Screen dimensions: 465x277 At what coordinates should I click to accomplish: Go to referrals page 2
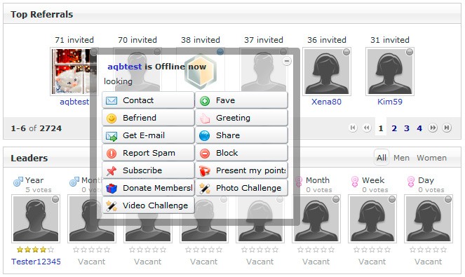pyautogui.click(x=394, y=128)
